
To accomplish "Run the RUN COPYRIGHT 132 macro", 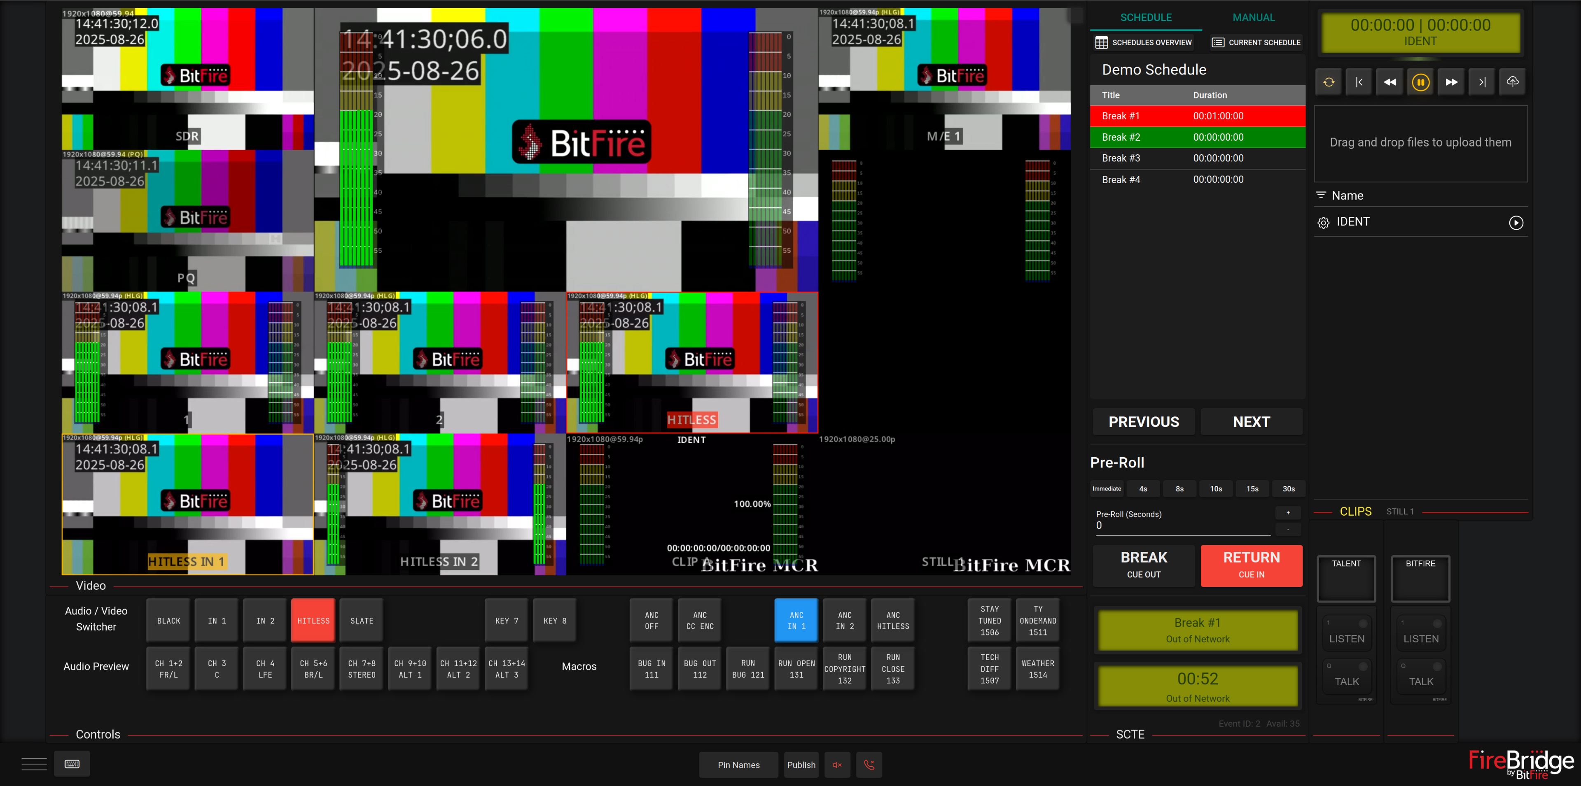I will pos(845,669).
